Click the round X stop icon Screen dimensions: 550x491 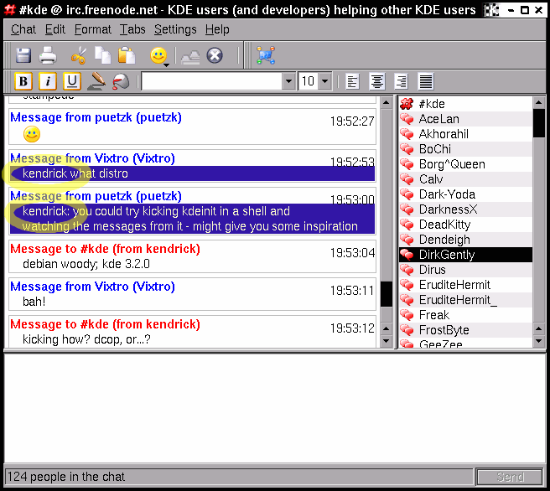pos(215,56)
